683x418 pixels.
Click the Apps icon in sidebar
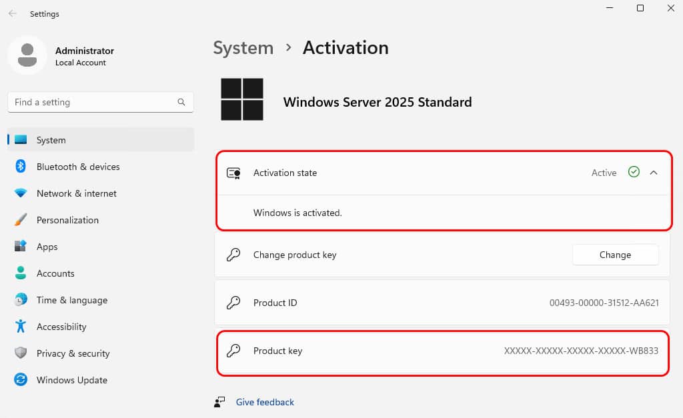(x=21, y=246)
